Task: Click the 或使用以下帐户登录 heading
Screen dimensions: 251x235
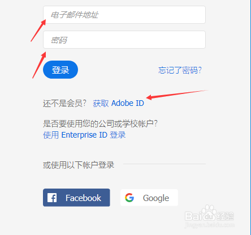Action: pyautogui.click(x=79, y=165)
